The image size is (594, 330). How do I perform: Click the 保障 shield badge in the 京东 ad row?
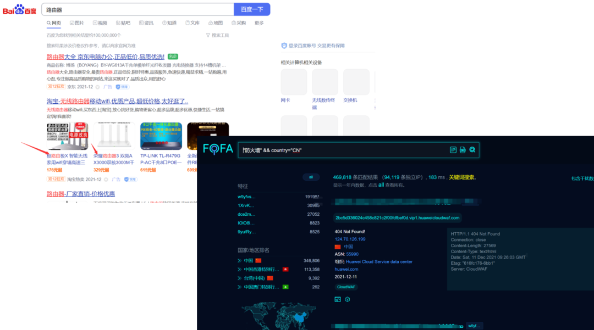[122, 87]
